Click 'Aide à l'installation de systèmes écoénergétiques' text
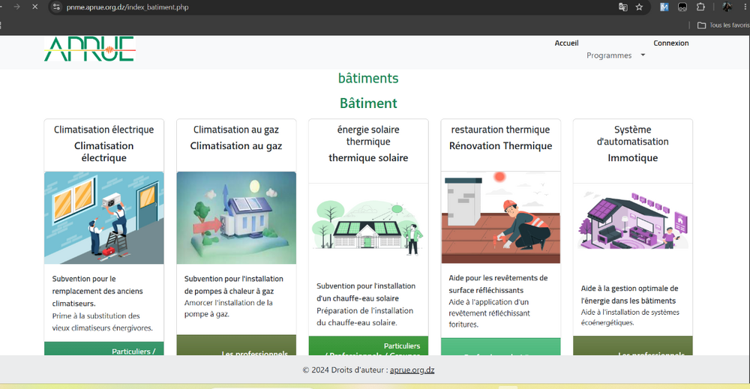The height and width of the screenshot is (389, 750). pyautogui.click(x=630, y=317)
